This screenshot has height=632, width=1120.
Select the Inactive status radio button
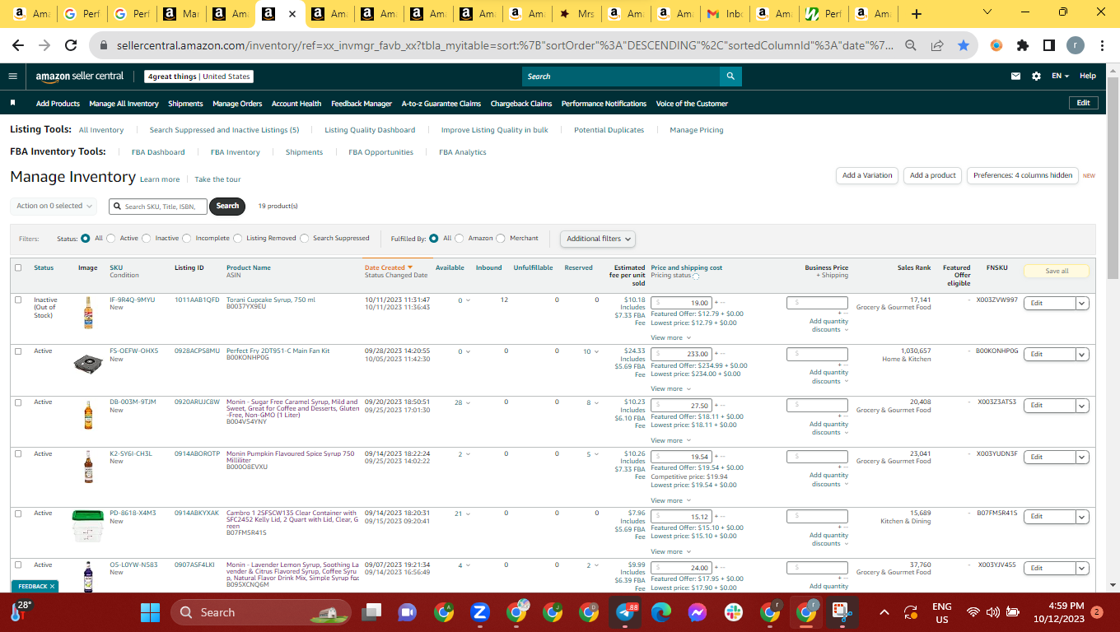[x=147, y=239]
